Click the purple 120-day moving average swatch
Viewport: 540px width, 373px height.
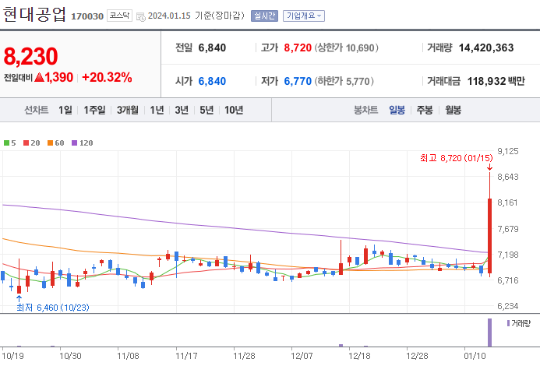[x=74, y=143]
